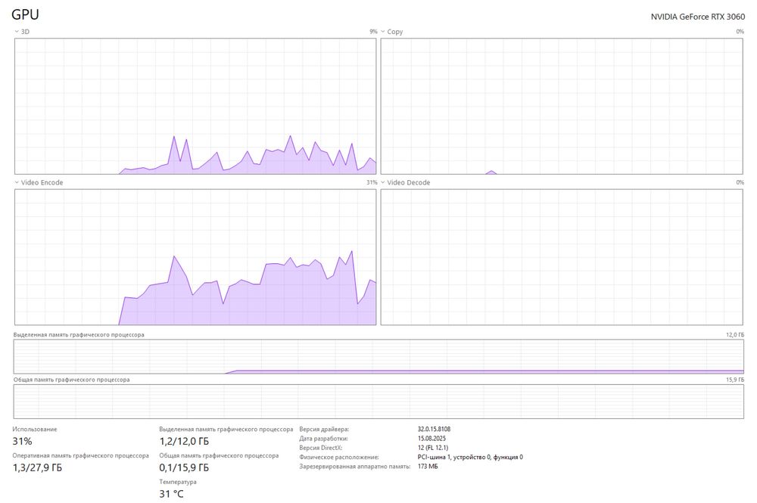
Task: Click the 0% value above Copy graph
Action: pos(740,32)
